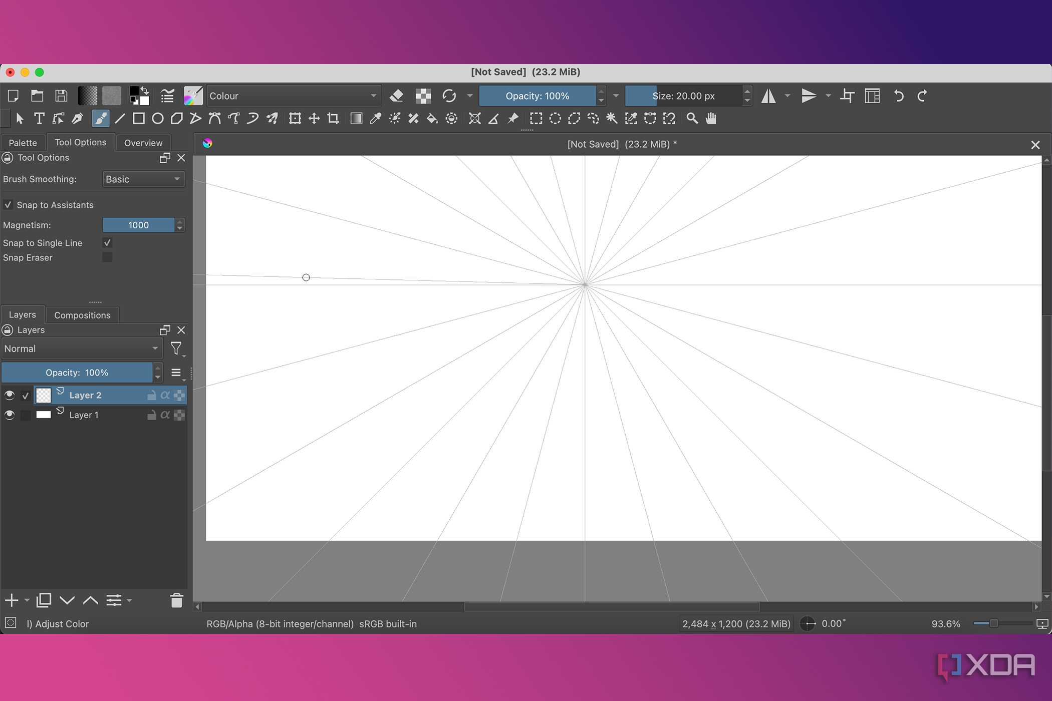Click the Undo arrow icon
Image resolution: width=1052 pixels, height=701 pixels.
pos(899,96)
